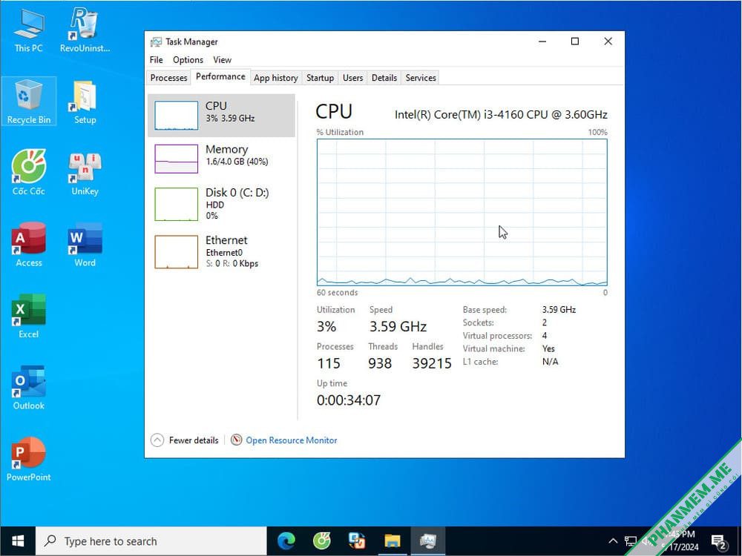
Task: Select Ethernet in performance sidebar
Action: pos(221,251)
